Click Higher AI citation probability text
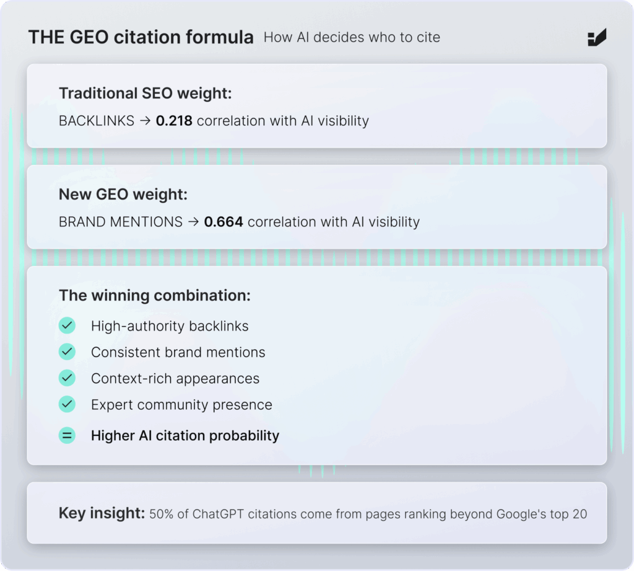This screenshot has height=571, width=634. tap(185, 436)
